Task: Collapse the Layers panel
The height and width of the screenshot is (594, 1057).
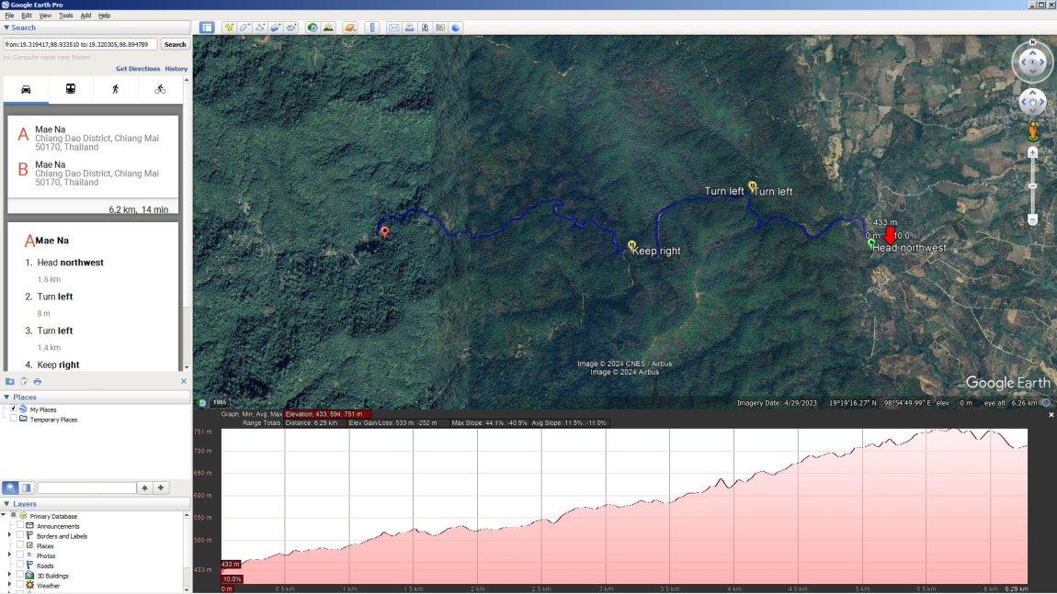Action: pyautogui.click(x=7, y=504)
